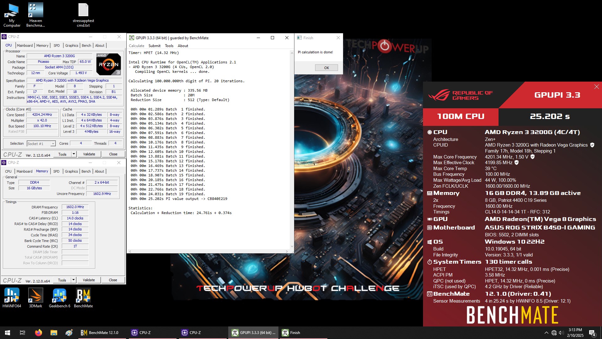Open About tab in lower CPU-Z
Viewport: 602px width, 339px height.
(99, 171)
